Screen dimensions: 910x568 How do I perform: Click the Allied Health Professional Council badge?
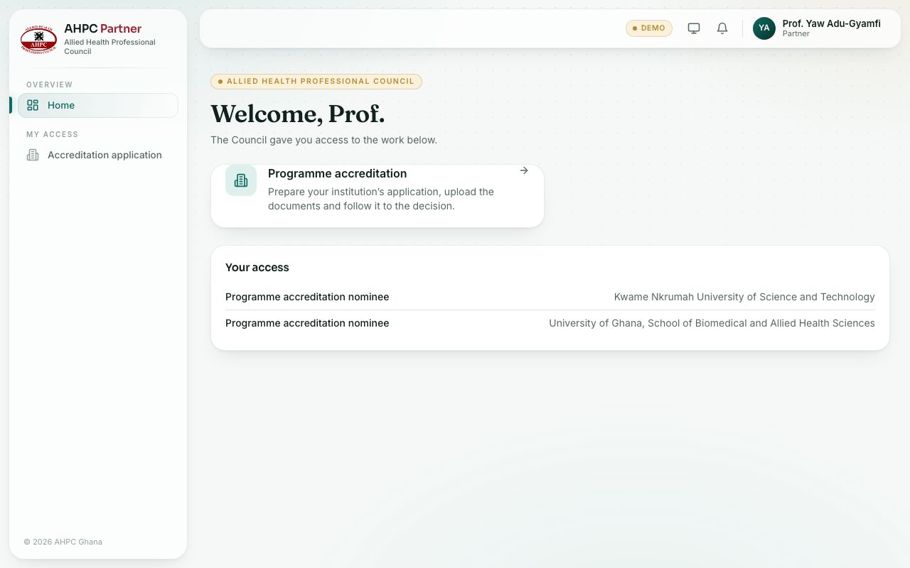[x=316, y=82]
